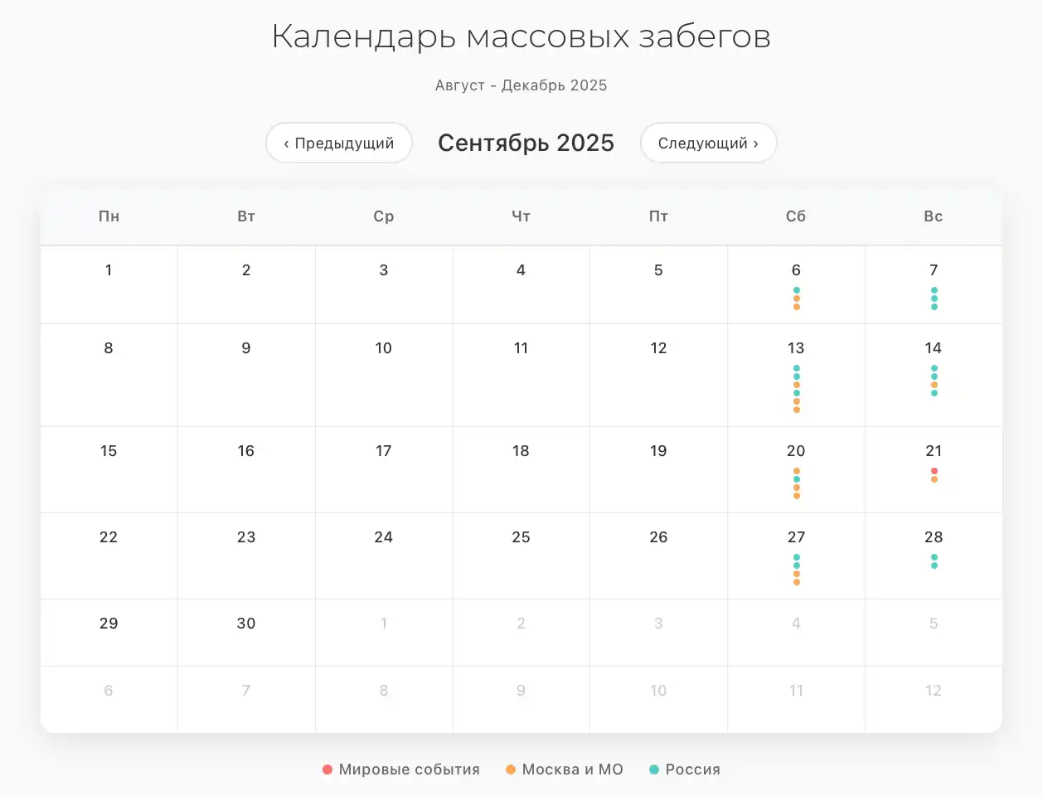This screenshot has height=801, width=1043.
Task: Select the Ср weekday column header
Action: click(x=384, y=216)
